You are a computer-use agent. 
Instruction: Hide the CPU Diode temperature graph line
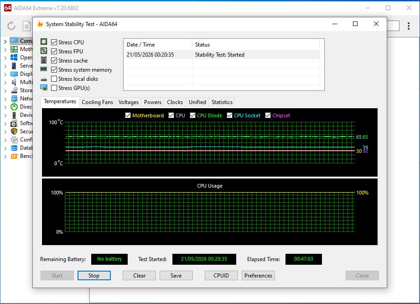point(192,115)
